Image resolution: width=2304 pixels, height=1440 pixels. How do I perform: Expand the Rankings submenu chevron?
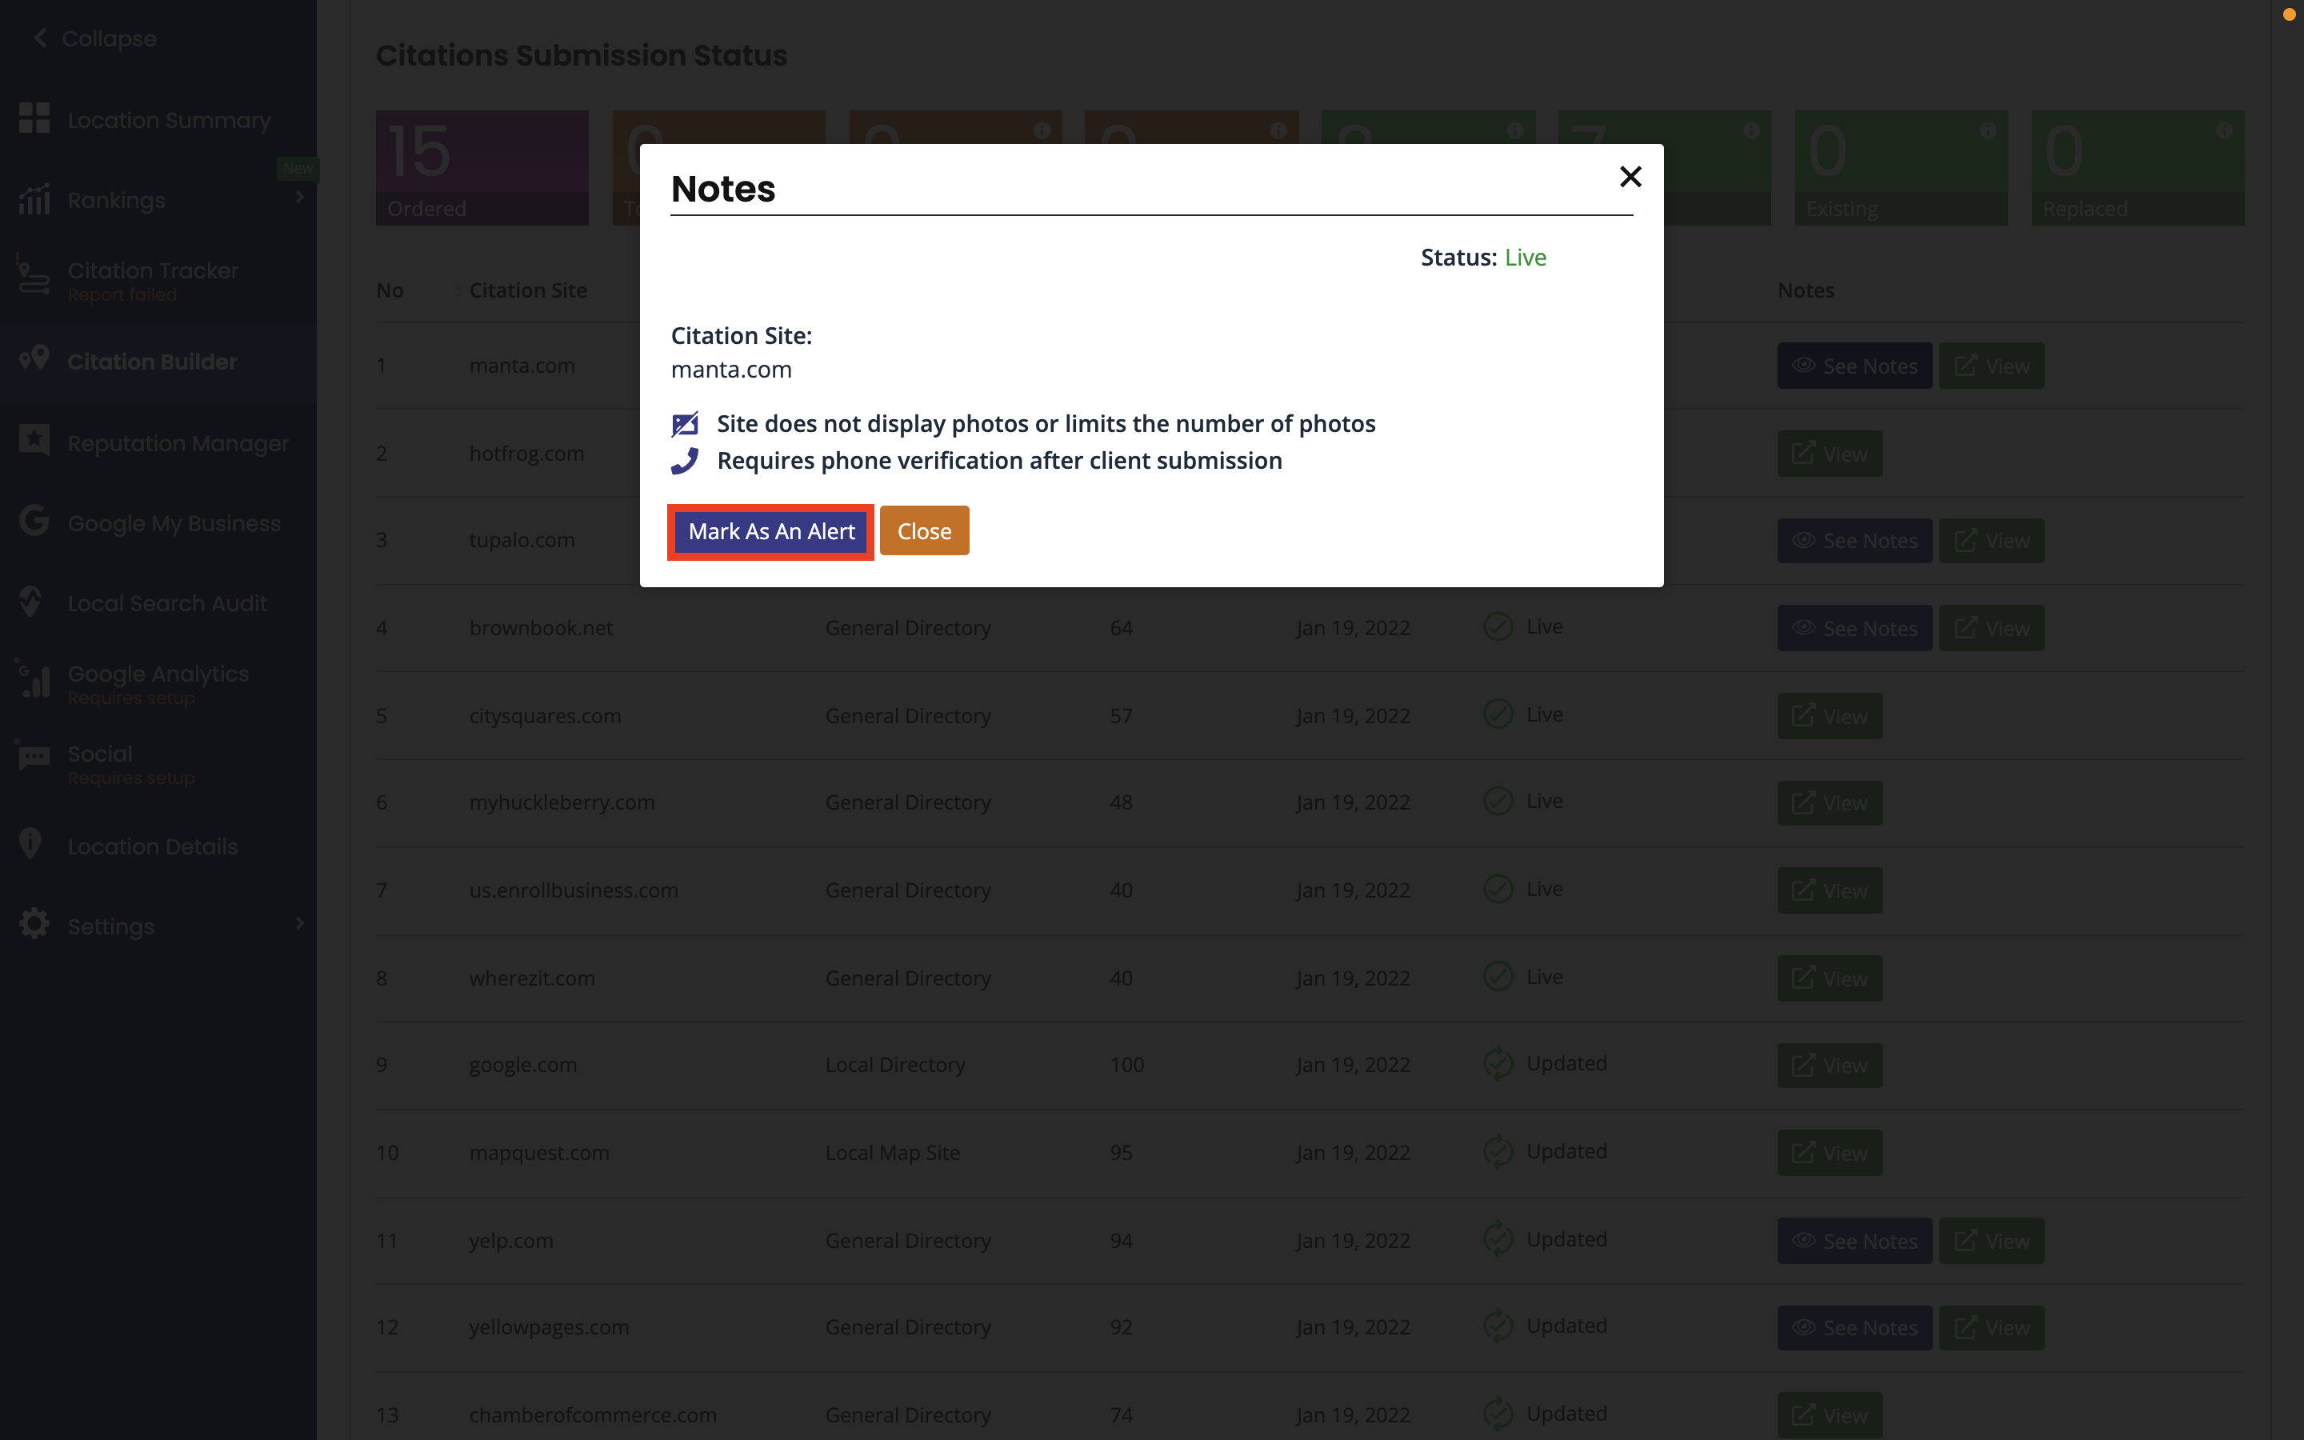[299, 198]
